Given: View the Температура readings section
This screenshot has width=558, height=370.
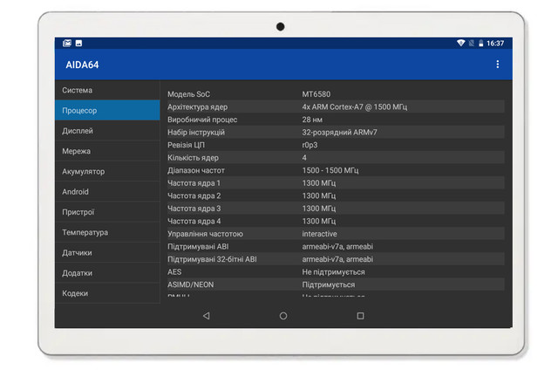Looking at the screenshot, I should tap(107, 233).
